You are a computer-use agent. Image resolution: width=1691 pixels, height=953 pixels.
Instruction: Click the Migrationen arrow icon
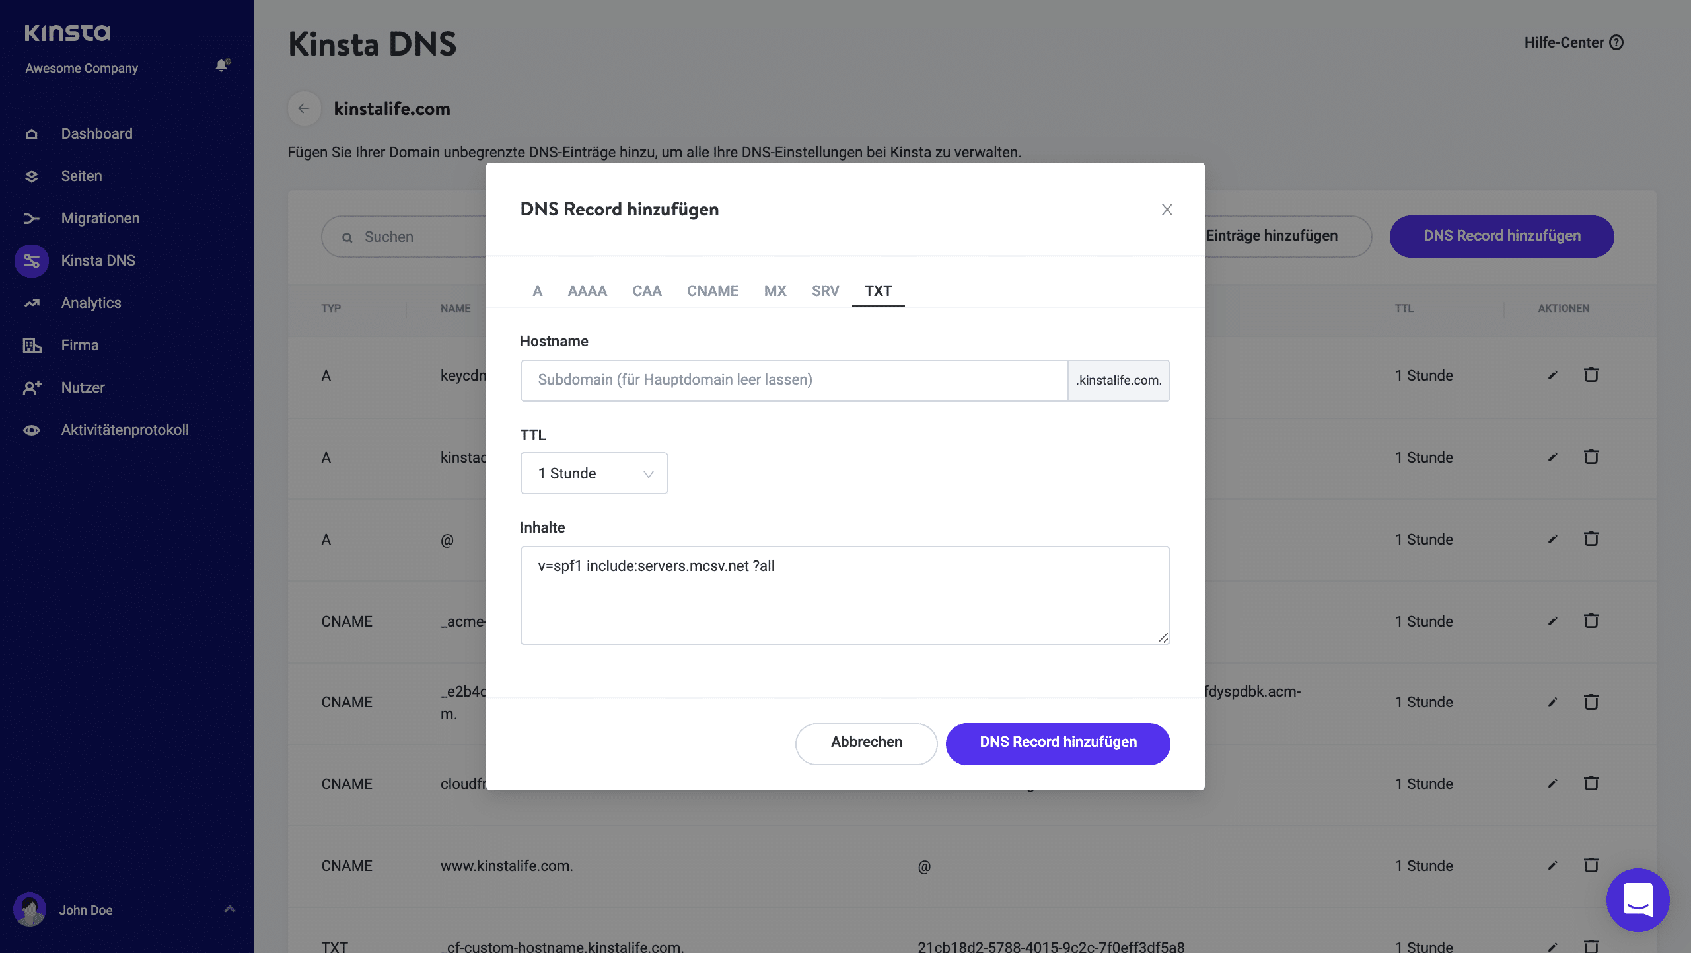32,219
